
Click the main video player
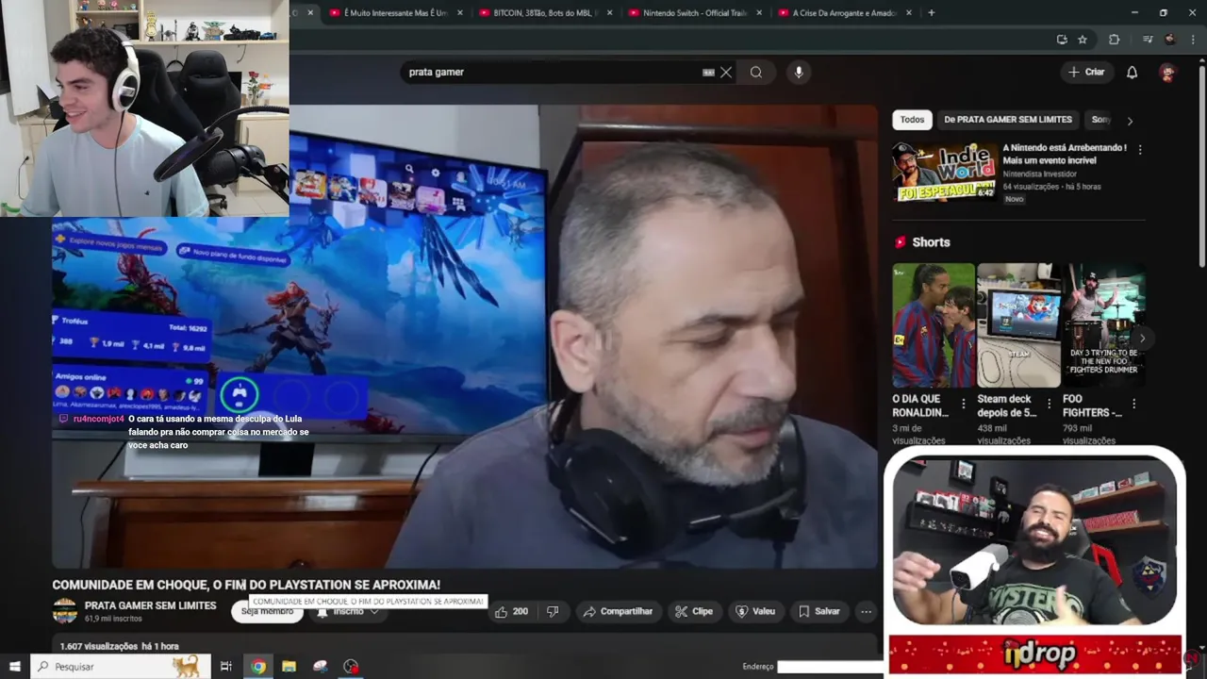[x=464, y=337]
